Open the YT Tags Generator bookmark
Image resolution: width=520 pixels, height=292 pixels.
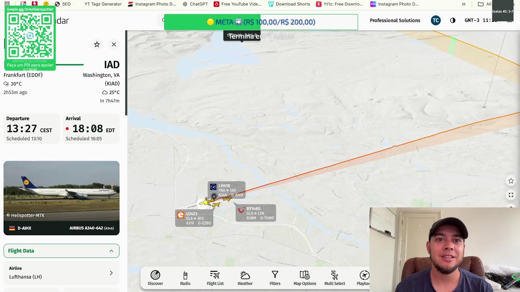click(103, 4)
